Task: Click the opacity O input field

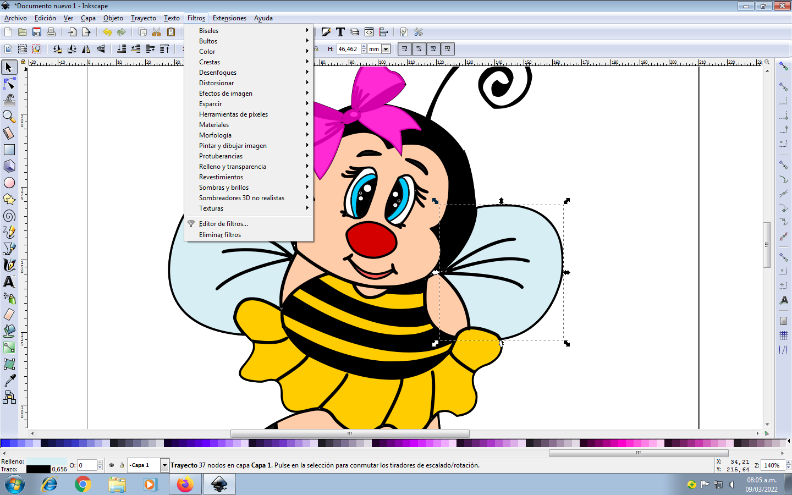Action: point(87,465)
